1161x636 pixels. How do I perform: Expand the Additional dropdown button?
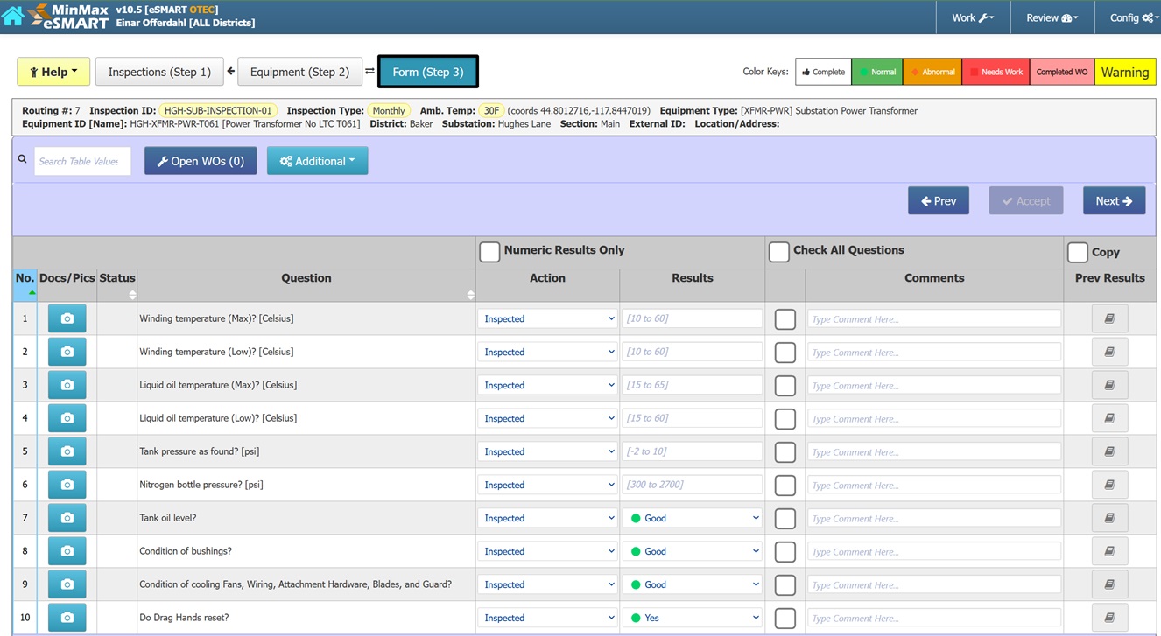pyautogui.click(x=317, y=161)
